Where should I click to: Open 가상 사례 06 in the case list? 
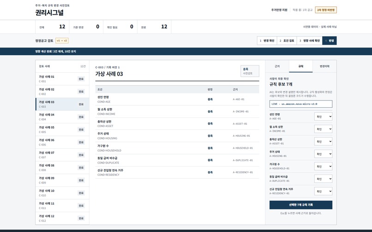[62, 142]
